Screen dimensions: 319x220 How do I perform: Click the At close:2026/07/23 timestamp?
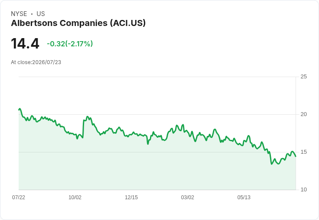pyautogui.click(x=36, y=62)
